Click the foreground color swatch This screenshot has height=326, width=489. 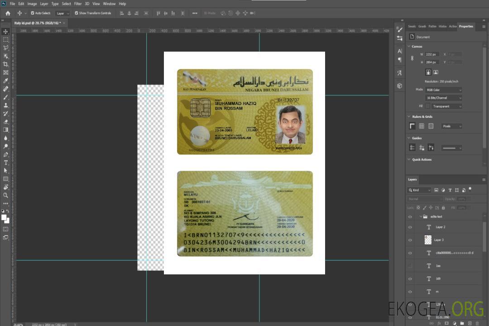[x=4, y=218]
